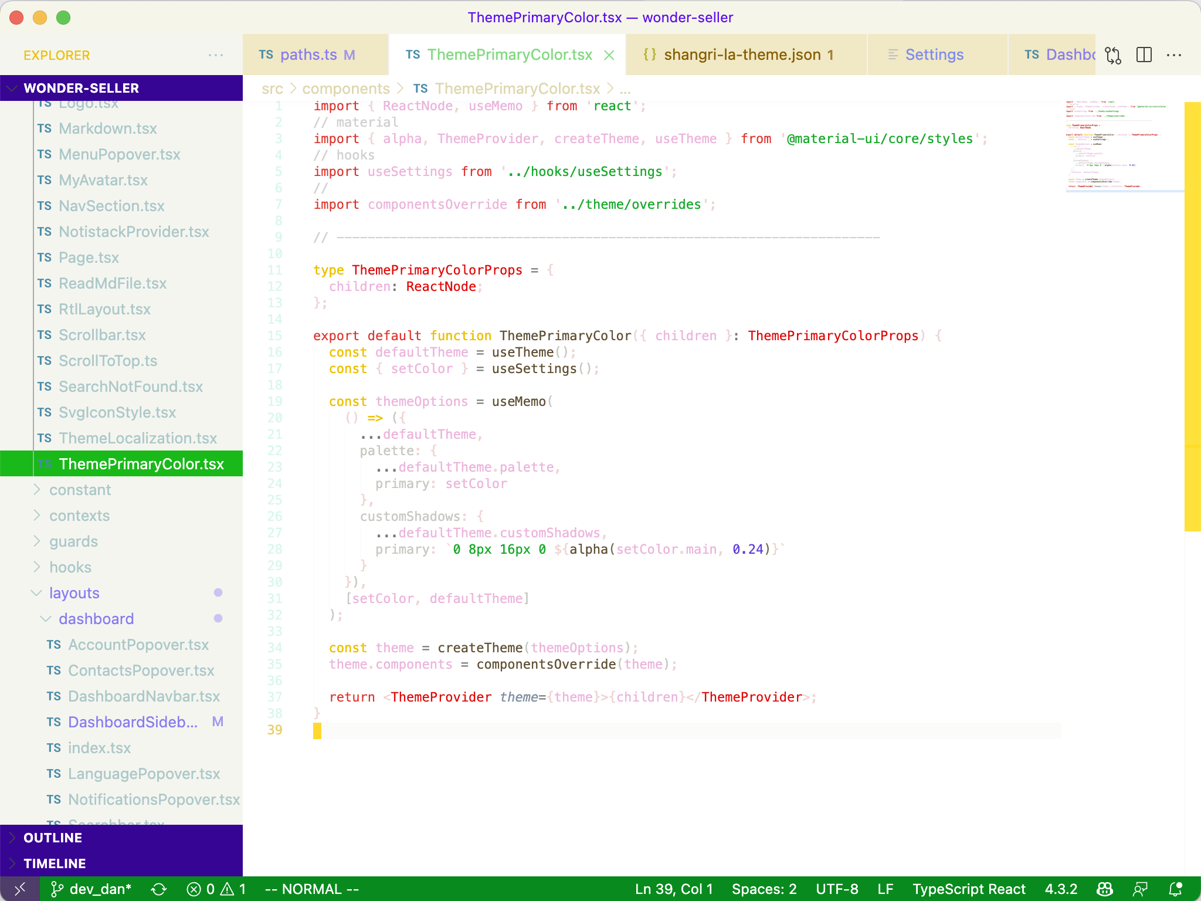
Task: Click the split editor right icon
Action: 1144,55
